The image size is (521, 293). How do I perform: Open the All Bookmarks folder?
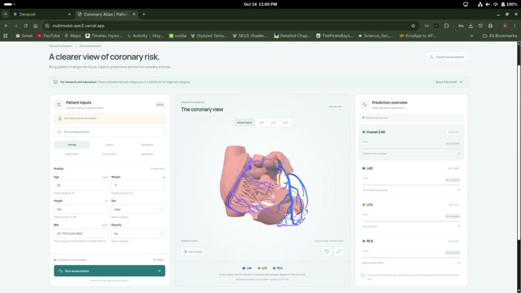(500, 36)
